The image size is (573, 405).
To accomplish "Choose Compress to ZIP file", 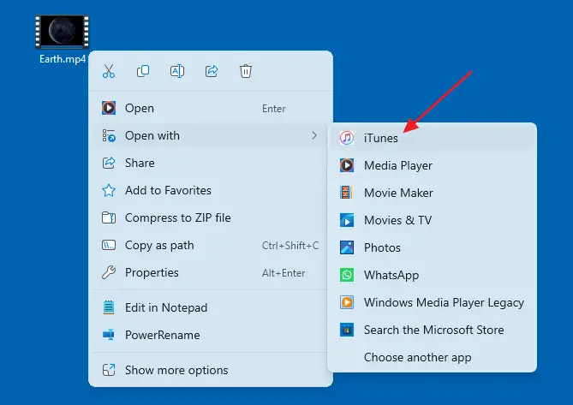I will 211,217.
